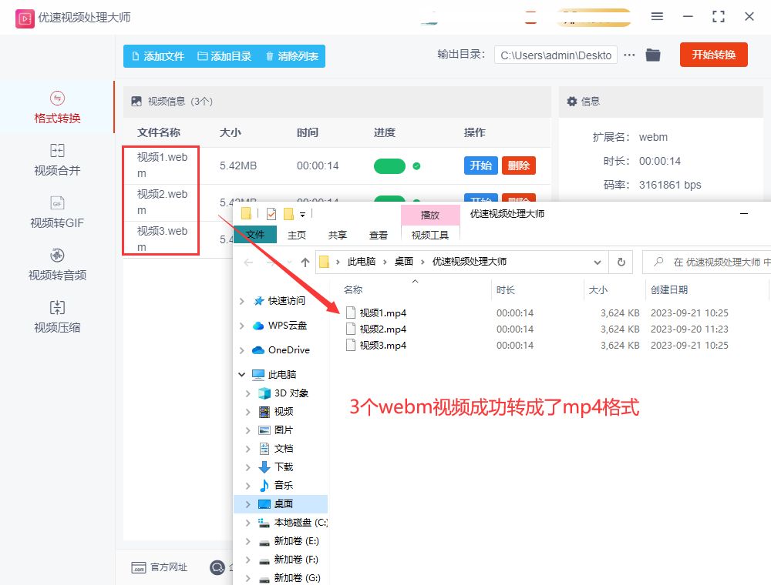Open the 查看 ribbon tab in Explorer
Viewport: 771px width, 585px height.
pos(378,235)
